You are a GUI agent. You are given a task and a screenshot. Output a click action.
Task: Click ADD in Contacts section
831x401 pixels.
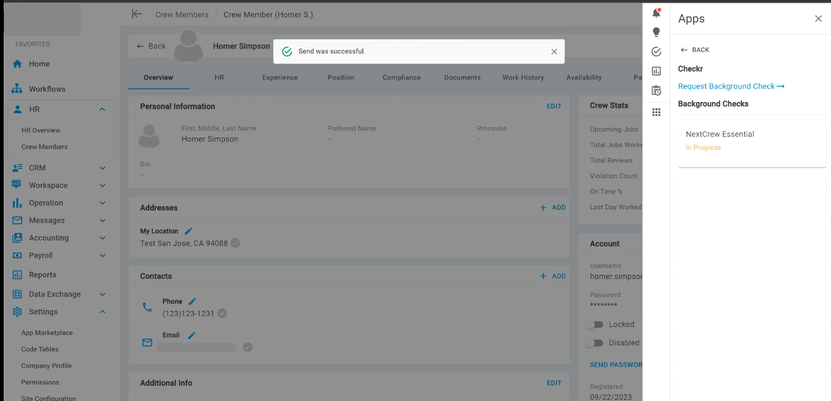(x=553, y=276)
